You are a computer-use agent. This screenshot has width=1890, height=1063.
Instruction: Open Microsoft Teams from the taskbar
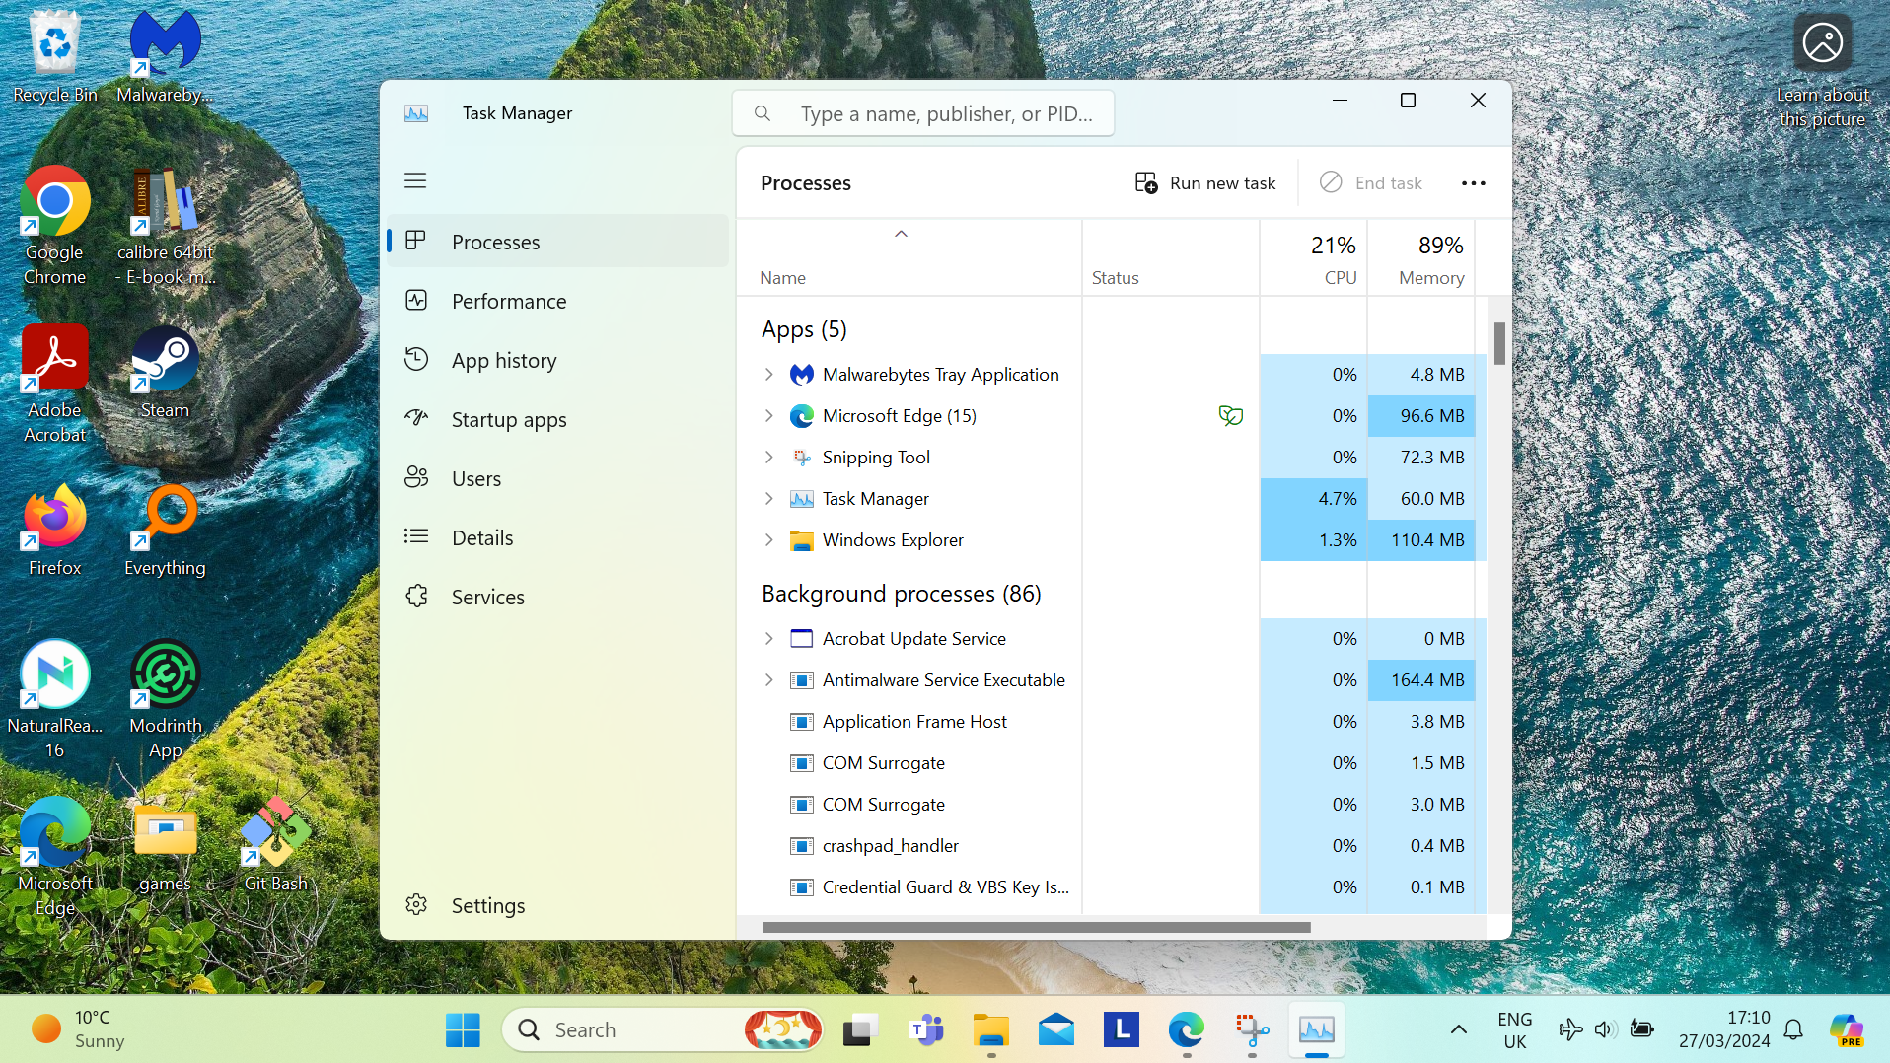click(925, 1028)
